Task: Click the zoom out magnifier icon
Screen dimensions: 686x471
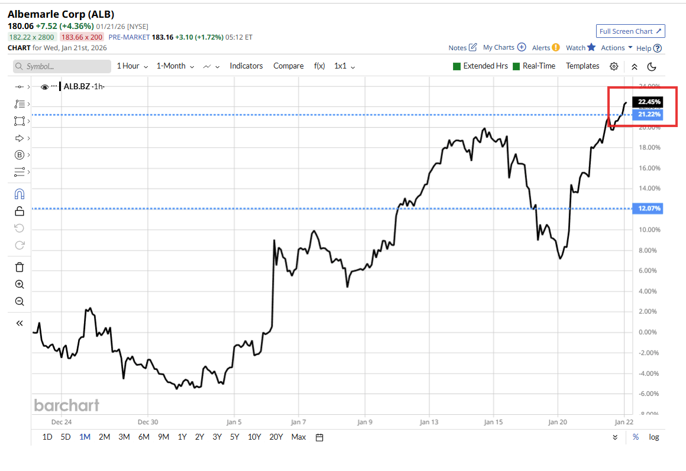Action: [x=19, y=301]
